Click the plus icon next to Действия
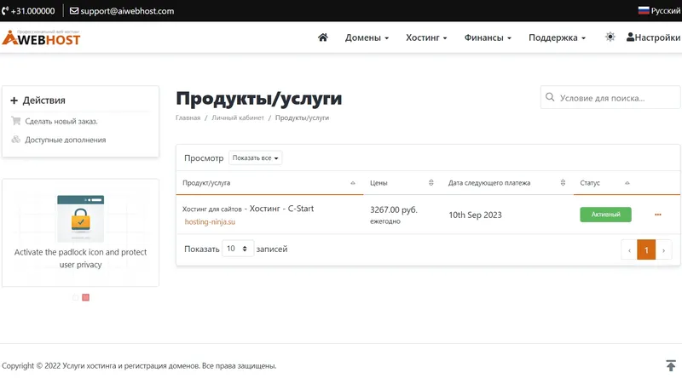This screenshot has width=682, height=384. 14,100
